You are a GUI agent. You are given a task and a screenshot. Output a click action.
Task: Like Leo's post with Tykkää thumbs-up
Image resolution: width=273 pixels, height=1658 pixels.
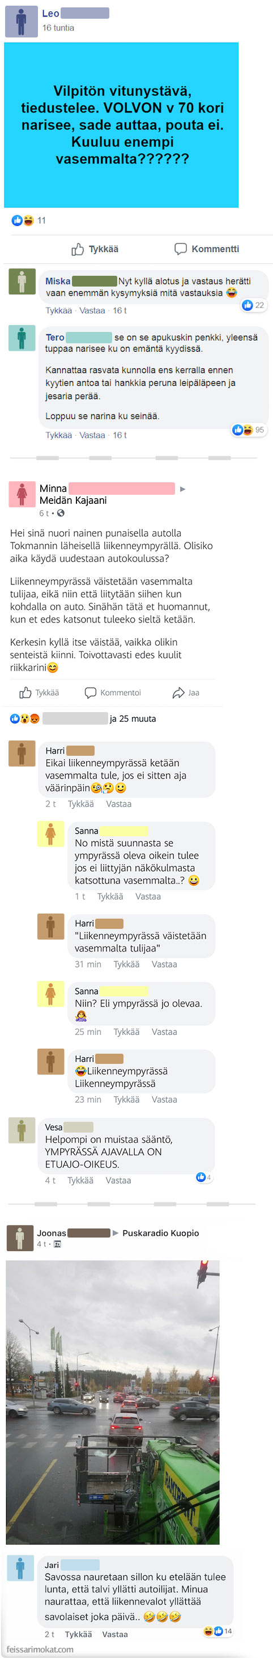[95, 249]
